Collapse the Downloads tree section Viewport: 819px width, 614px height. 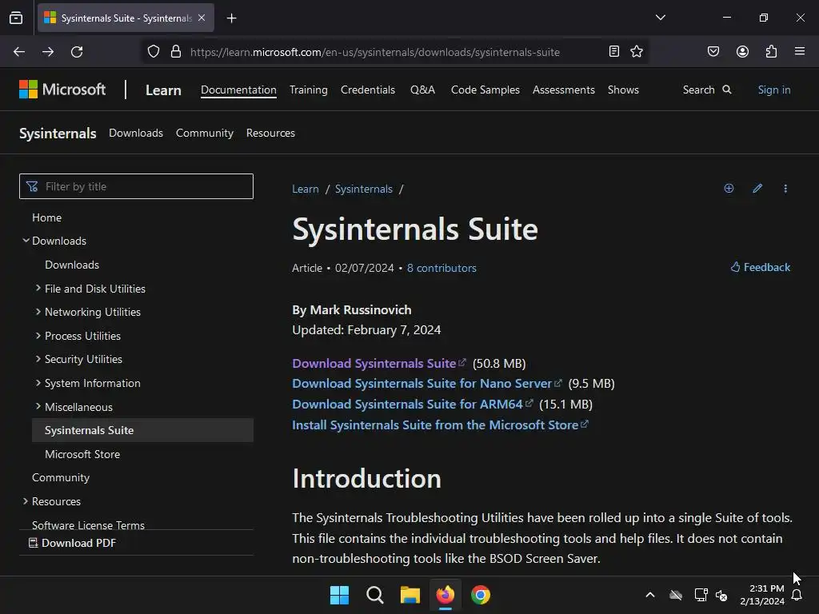click(x=26, y=241)
